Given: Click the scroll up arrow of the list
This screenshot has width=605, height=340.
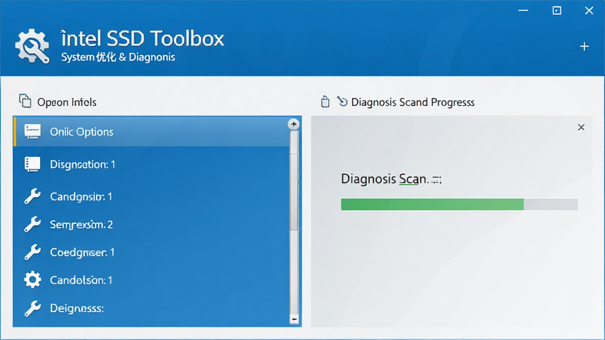Looking at the screenshot, I should point(294,124).
